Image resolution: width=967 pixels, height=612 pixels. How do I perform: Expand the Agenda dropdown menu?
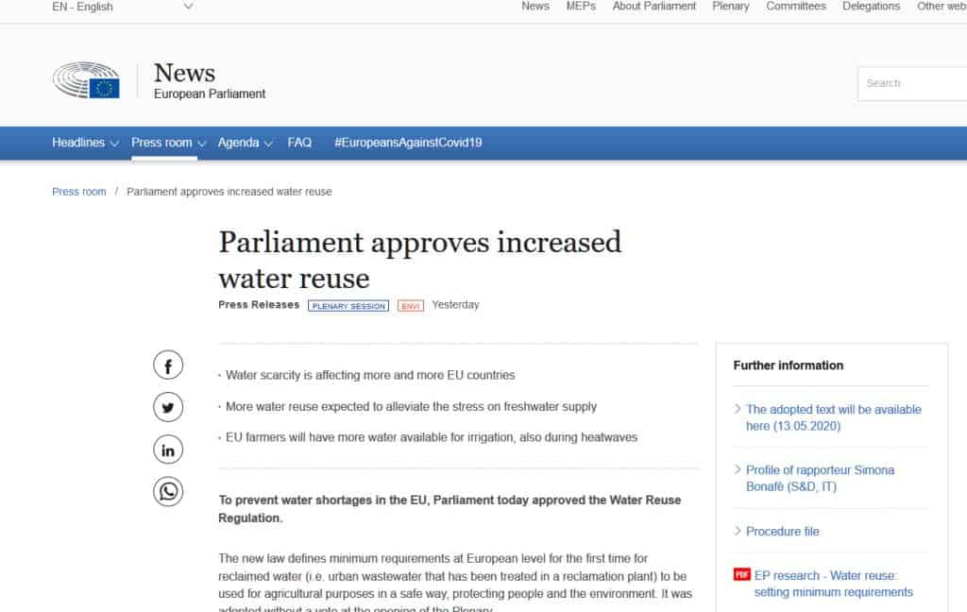[245, 143]
